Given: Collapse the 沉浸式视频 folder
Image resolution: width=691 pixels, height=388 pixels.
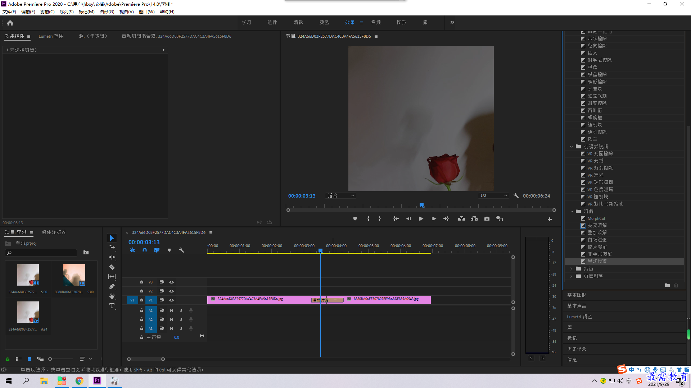Looking at the screenshot, I should 572,147.
